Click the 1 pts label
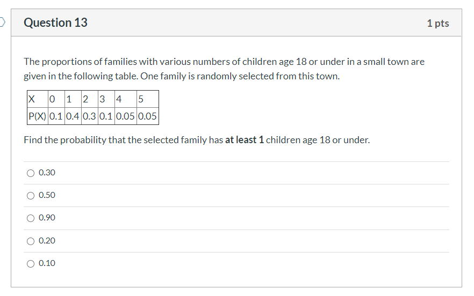This screenshot has height=296, width=474. (x=437, y=23)
